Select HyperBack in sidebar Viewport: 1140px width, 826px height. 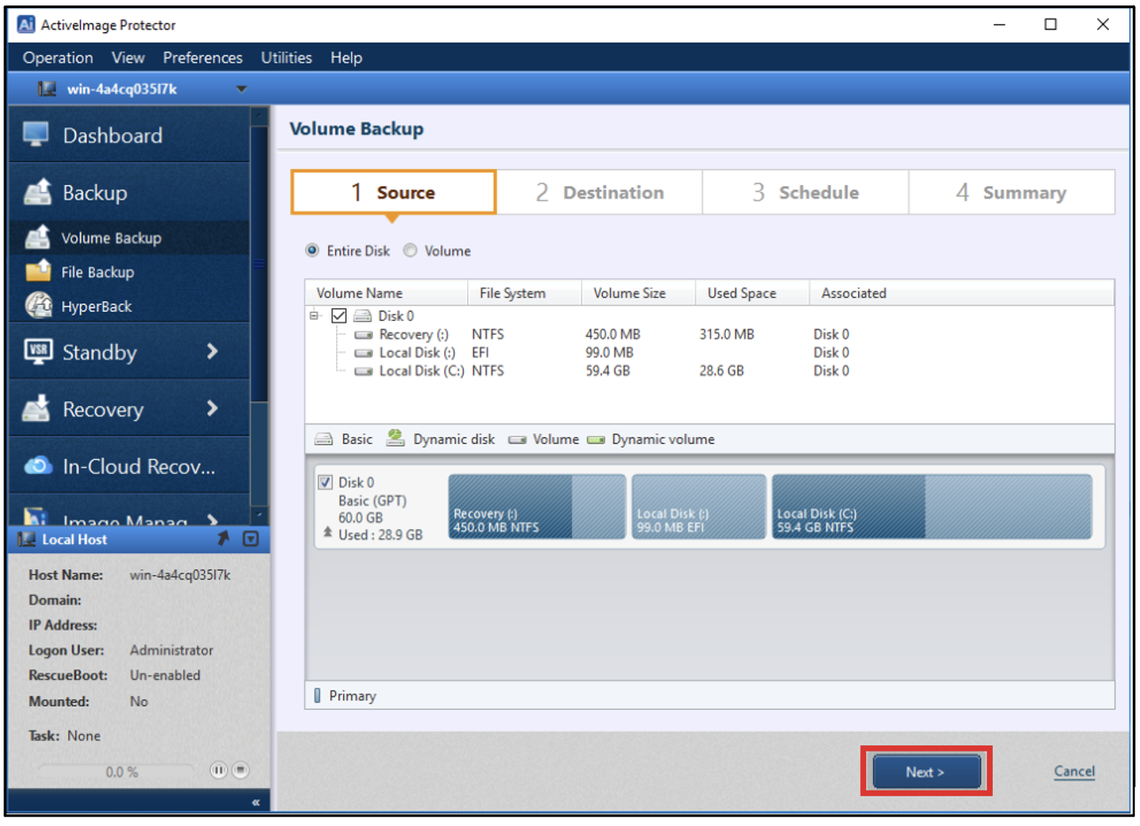[x=129, y=306]
